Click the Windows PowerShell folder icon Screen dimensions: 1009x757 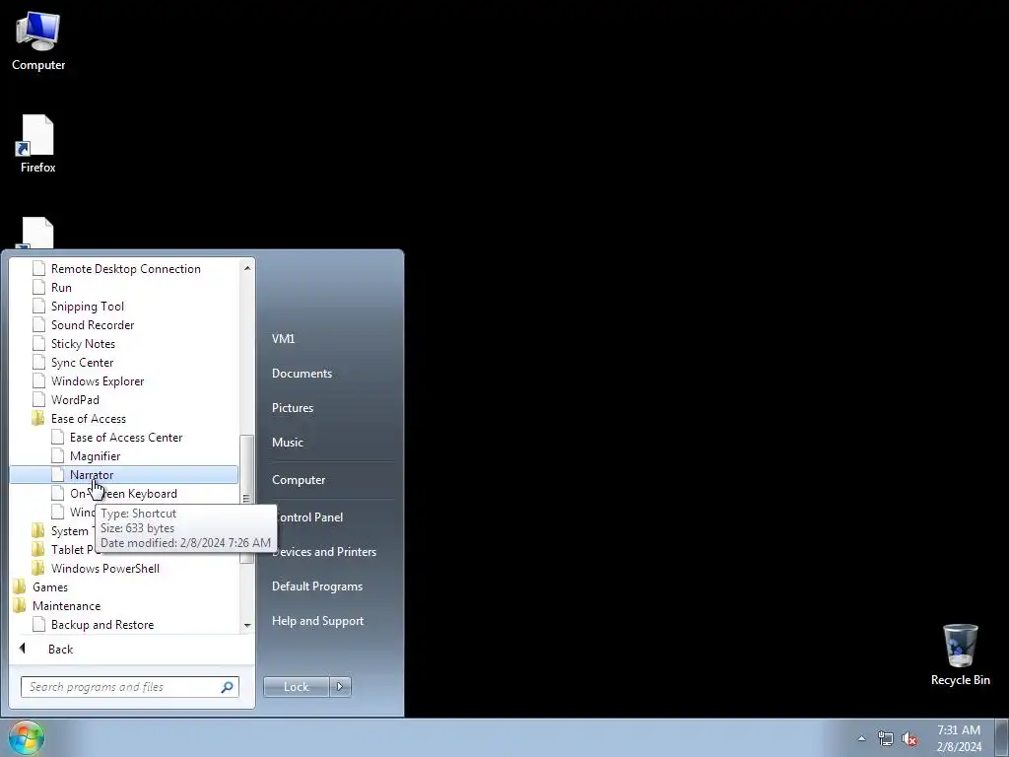(38, 568)
